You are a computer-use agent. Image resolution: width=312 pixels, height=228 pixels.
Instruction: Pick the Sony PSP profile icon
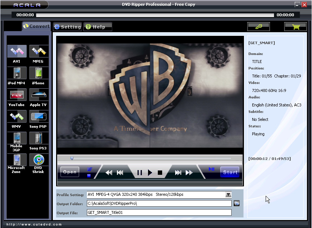(39, 117)
